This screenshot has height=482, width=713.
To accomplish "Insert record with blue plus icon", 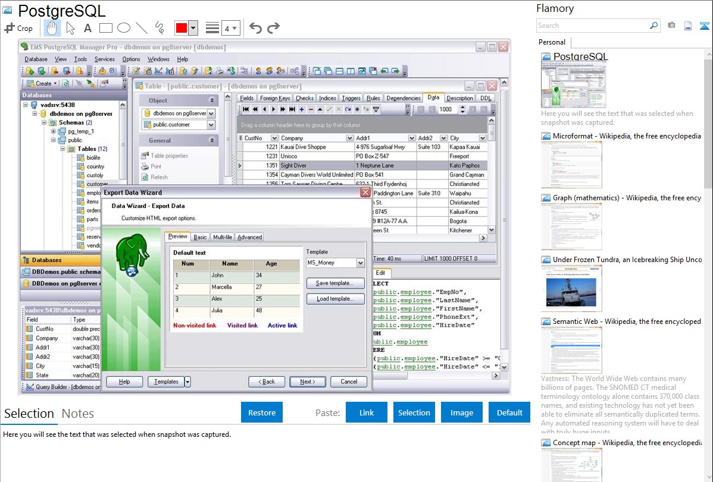I will [302, 109].
